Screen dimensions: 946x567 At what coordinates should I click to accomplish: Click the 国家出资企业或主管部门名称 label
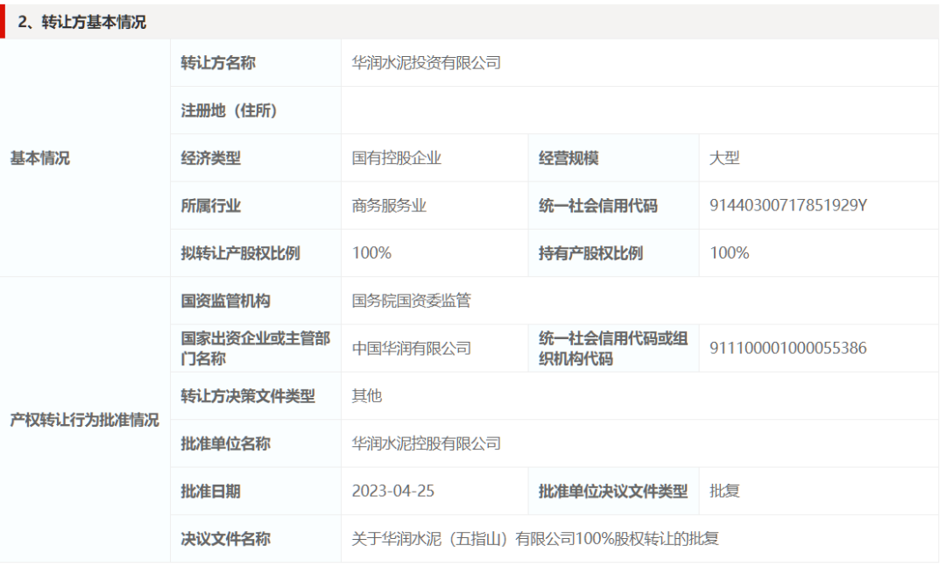[x=255, y=349]
